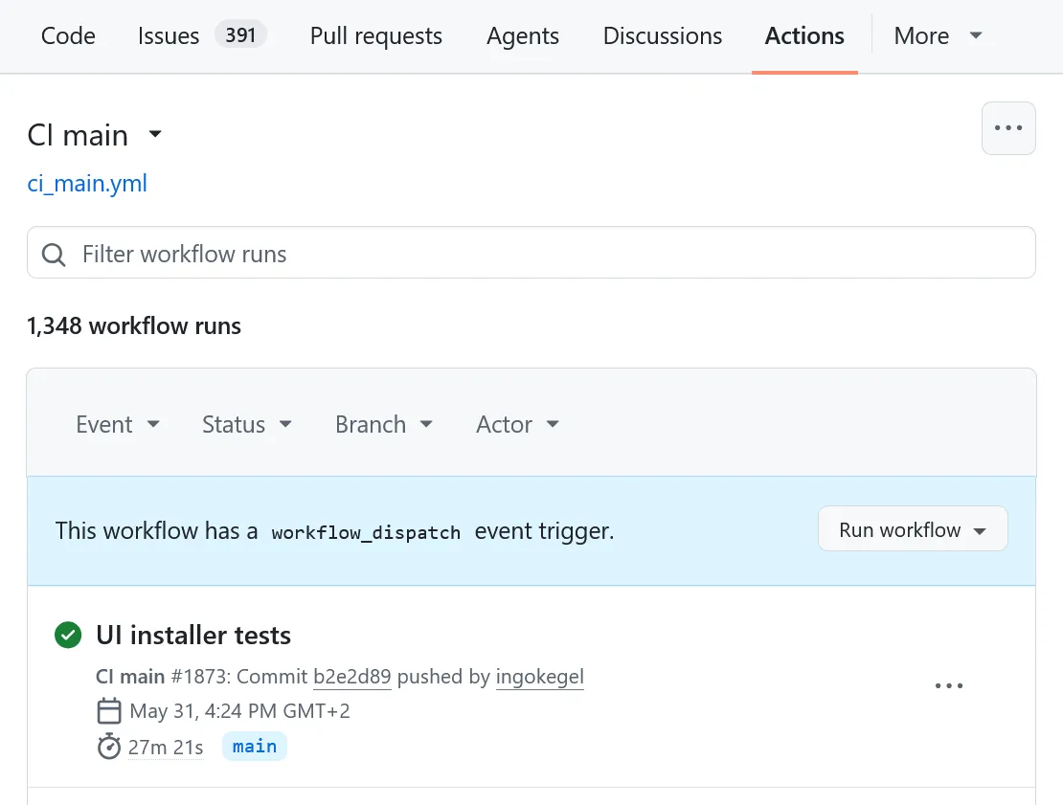Open the Actor filter dropdown
This screenshot has width=1063, height=805.
518,425
